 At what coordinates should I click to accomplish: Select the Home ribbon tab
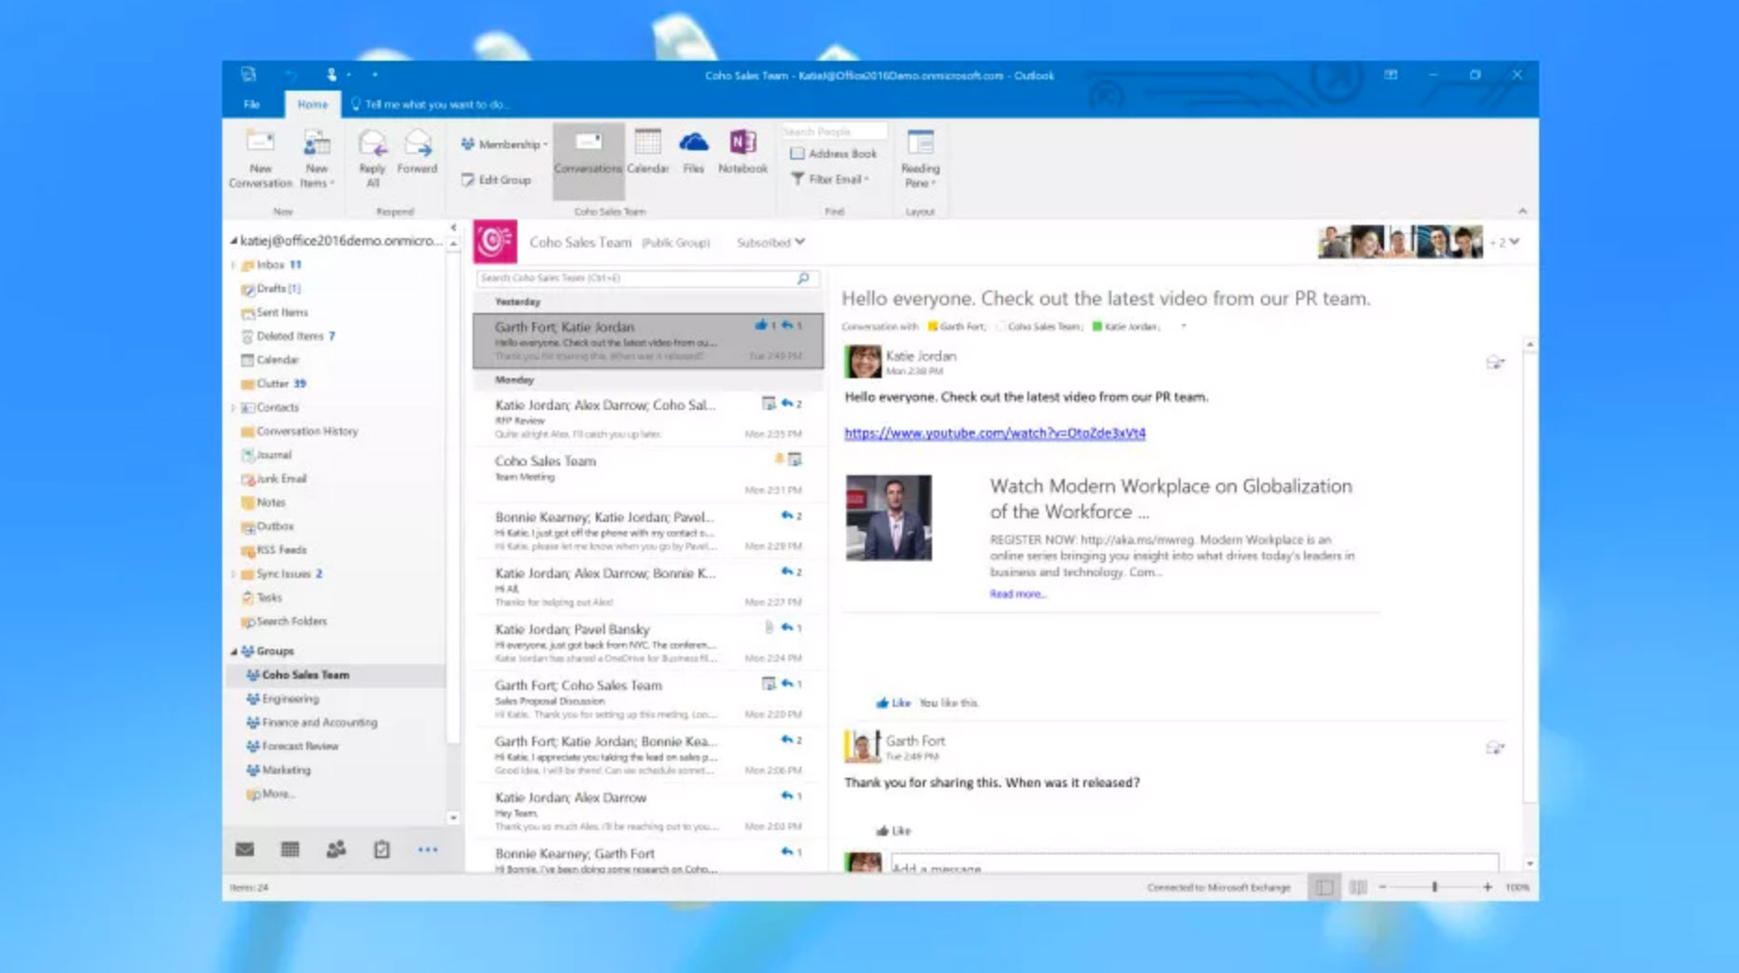312,105
